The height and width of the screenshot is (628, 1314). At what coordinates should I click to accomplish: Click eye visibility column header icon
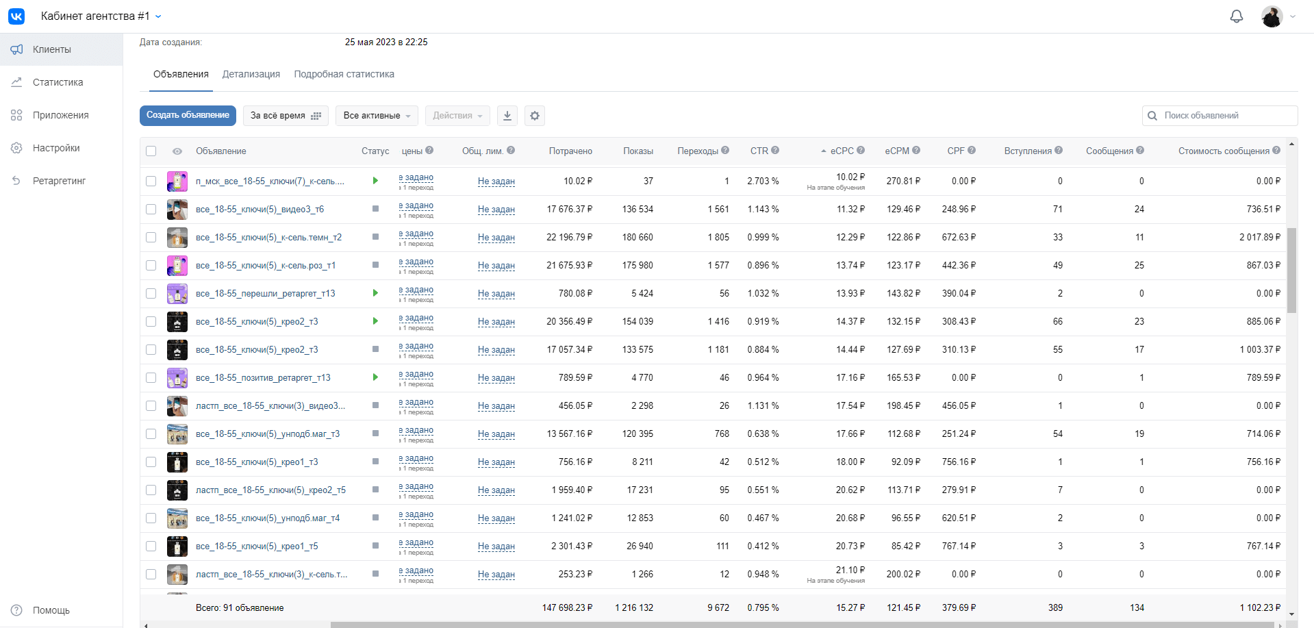click(177, 151)
